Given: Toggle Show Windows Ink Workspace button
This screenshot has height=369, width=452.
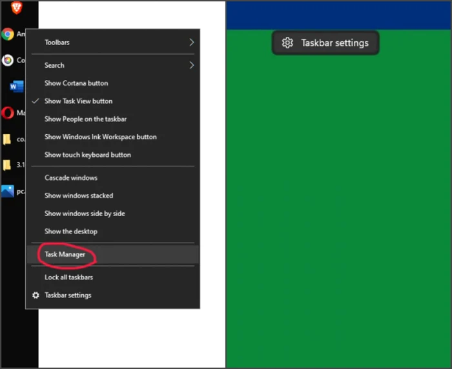Looking at the screenshot, I should click(x=113, y=137).
